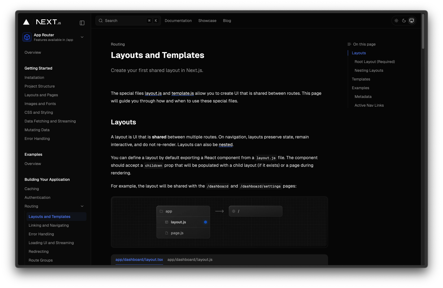This screenshot has width=443, height=288.
Task: Open Project Structure in sidebar
Action: pyautogui.click(x=40, y=86)
